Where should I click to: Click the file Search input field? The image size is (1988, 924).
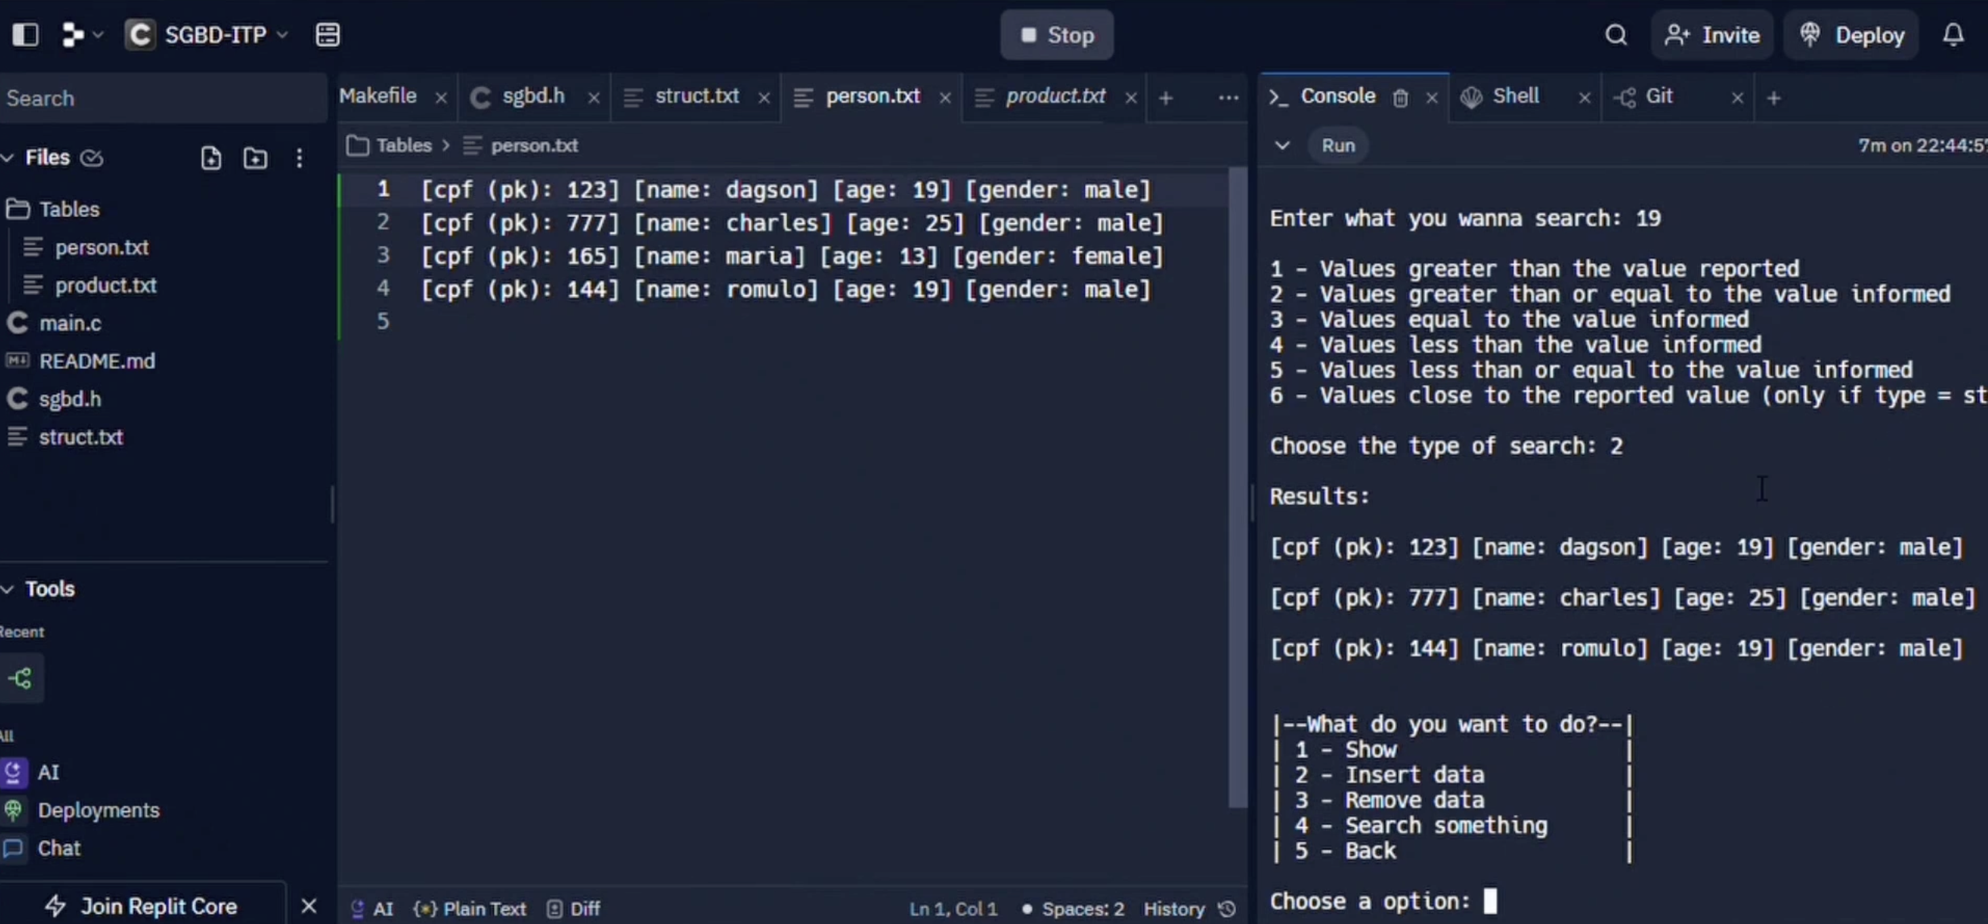162,98
